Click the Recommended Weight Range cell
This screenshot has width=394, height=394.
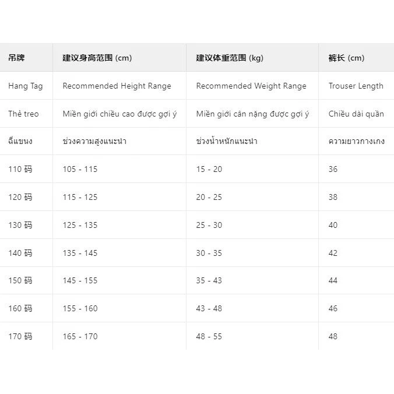[251, 86]
